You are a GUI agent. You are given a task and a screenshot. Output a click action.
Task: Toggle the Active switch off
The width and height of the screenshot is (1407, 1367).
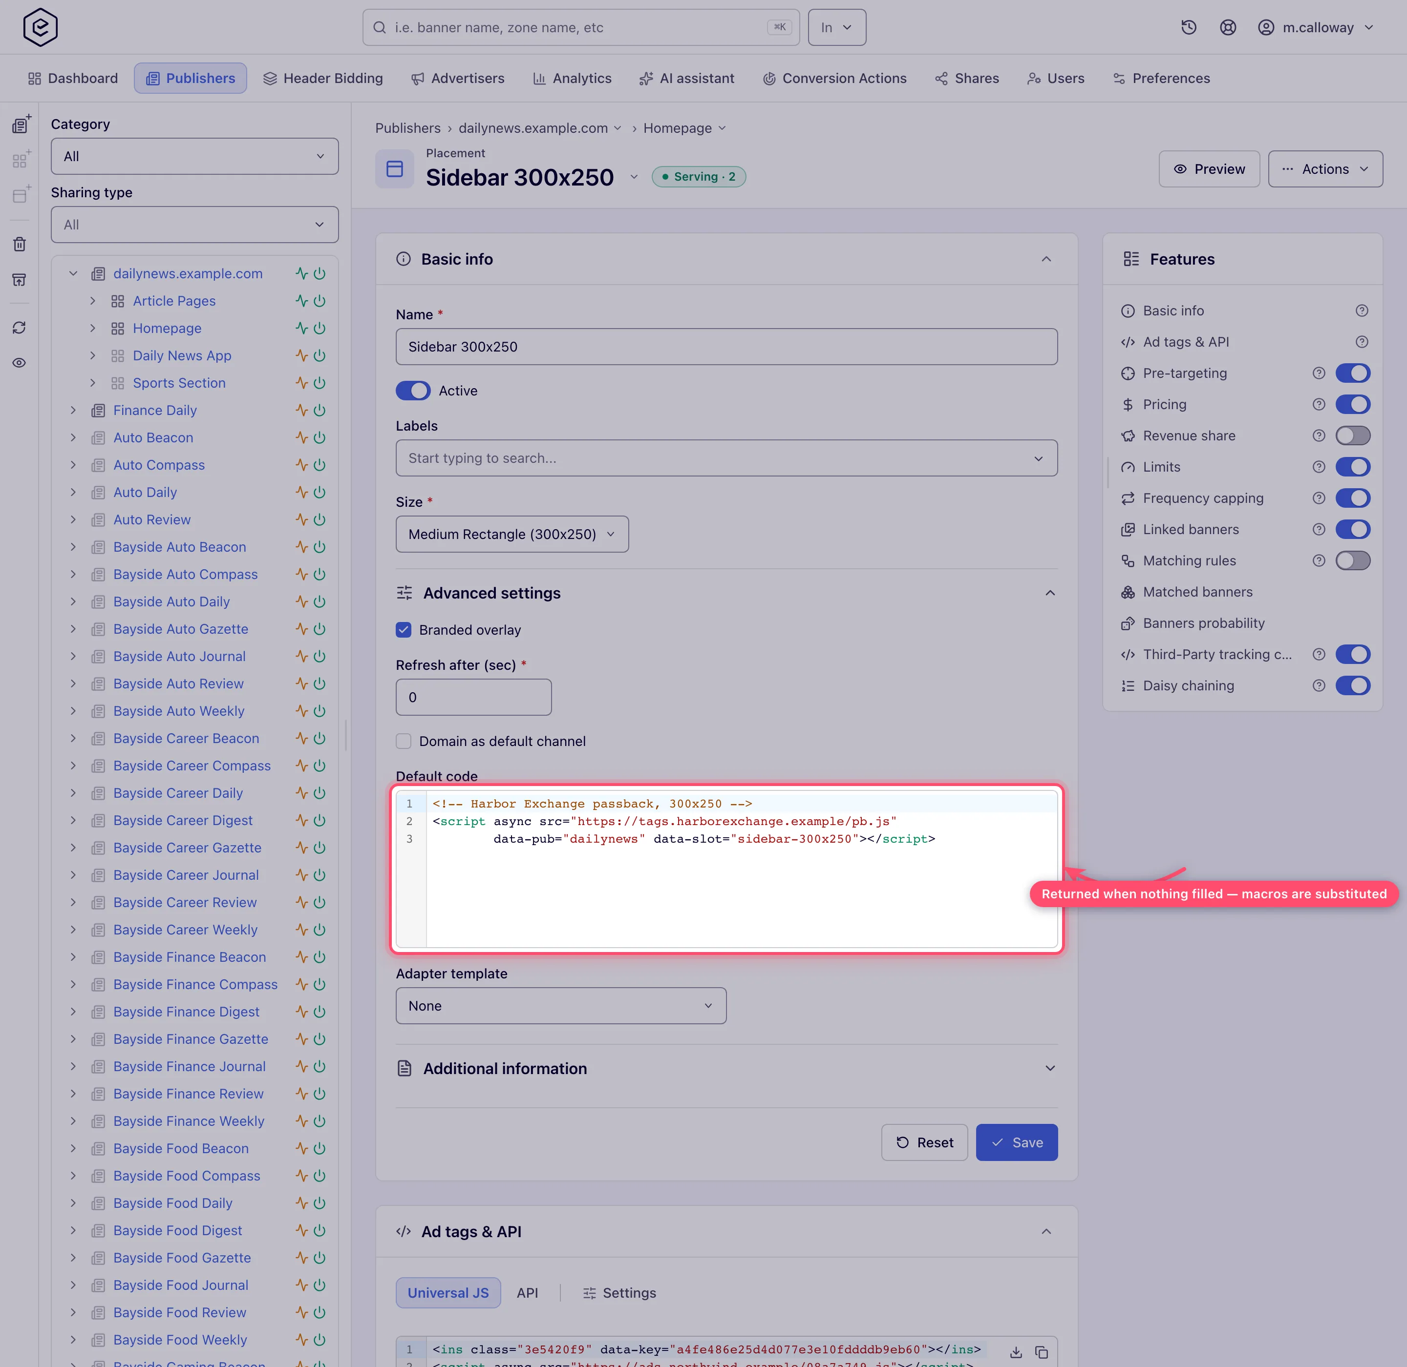tap(413, 391)
